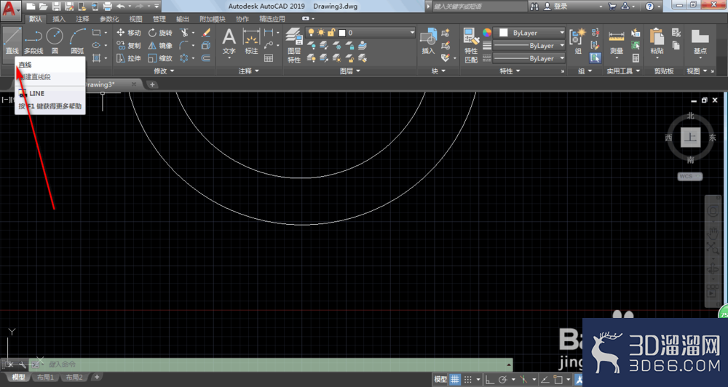Click the table tool icon

269,58
